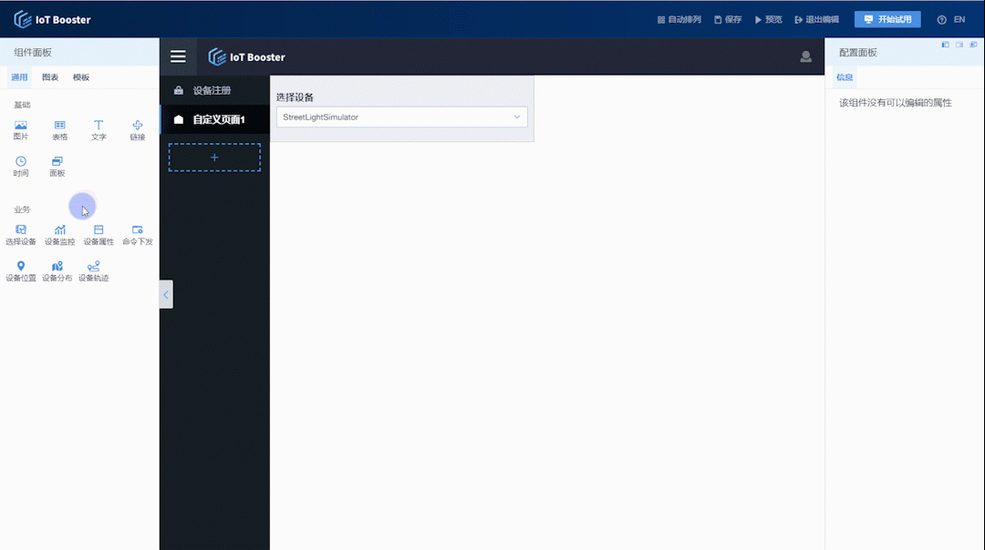The height and width of the screenshot is (550, 985).
Task: Switch to the 图表 tab
Action: 50,77
